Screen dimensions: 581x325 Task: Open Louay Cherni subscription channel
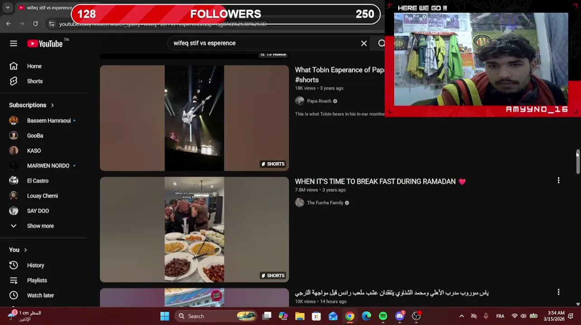(x=43, y=196)
